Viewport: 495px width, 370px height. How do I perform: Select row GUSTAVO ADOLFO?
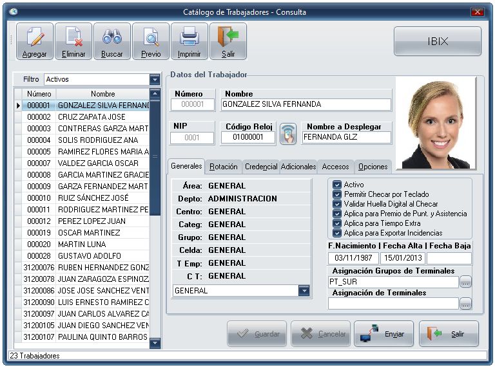pyautogui.click(x=85, y=256)
